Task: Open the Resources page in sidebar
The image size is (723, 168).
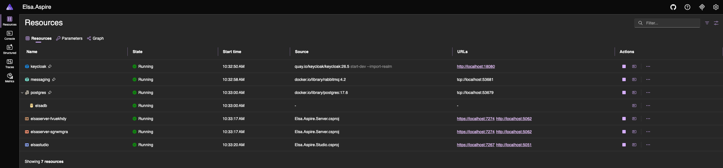Action: click(x=10, y=21)
